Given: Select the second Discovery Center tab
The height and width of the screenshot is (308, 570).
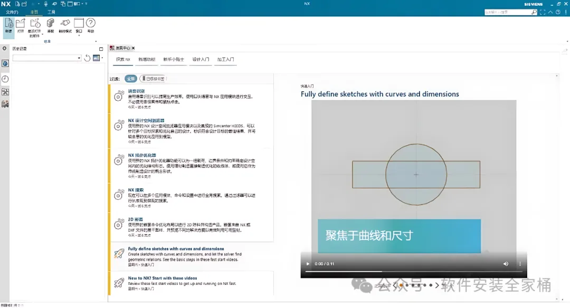Looking at the screenshot, I should (x=147, y=59).
